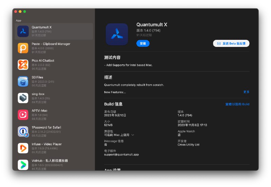The image size is (271, 187).
Task: Click the S3 Files app icon
Action: pos(23,81)
